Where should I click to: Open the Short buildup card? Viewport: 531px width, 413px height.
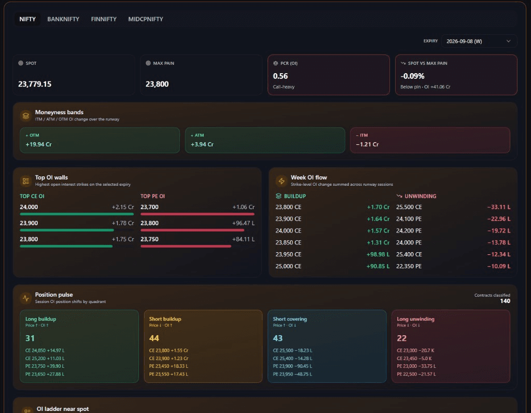(203, 346)
